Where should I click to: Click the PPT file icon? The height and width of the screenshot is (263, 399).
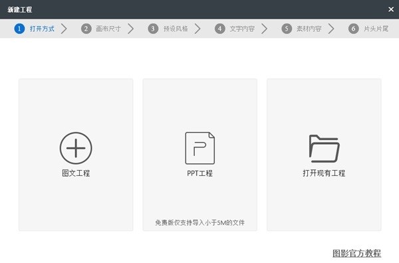tap(199, 148)
